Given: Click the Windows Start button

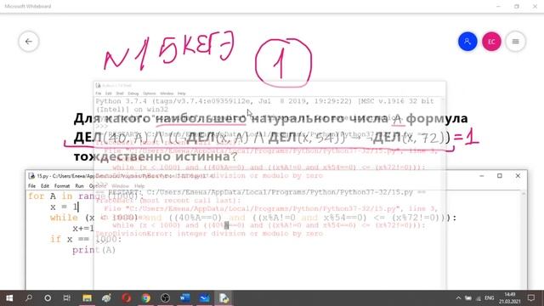Looking at the screenshot, I should tap(9, 298).
